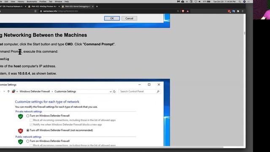
Task: Click the OK button in the dialog screenshot
Action: point(112,18)
